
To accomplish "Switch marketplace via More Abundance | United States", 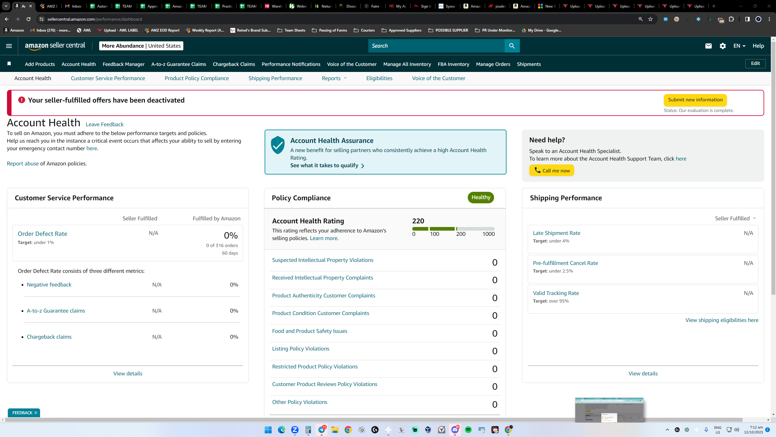I will pos(141,46).
